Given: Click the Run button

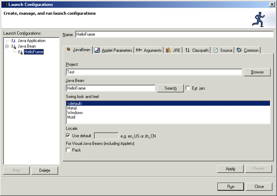Looking at the screenshot, I should (231, 187).
